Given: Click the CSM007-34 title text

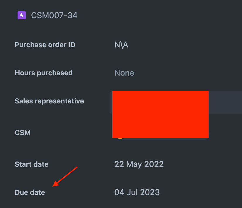Looking at the screenshot, I should (x=54, y=15).
